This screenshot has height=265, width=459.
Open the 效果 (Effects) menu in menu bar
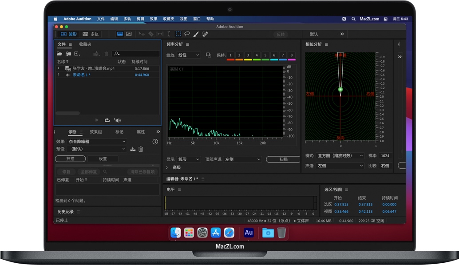click(153, 19)
